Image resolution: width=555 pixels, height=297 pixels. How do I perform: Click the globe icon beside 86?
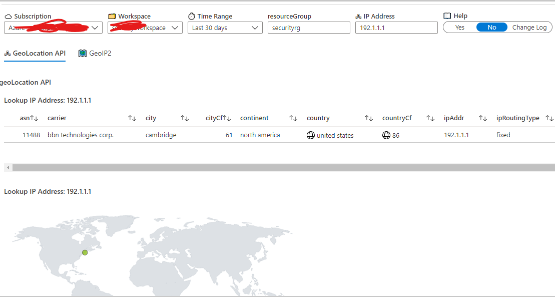point(386,135)
